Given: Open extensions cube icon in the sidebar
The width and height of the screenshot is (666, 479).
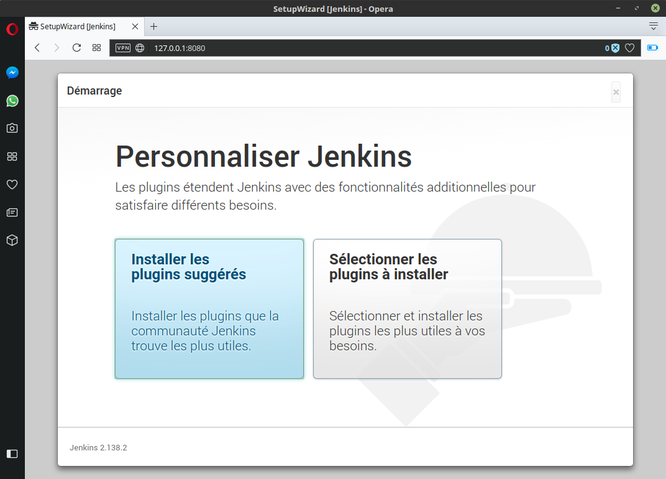Looking at the screenshot, I should click(x=12, y=240).
